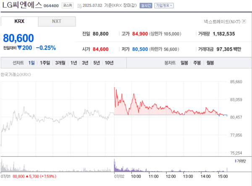Show the 10년 line chart

point(109,63)
